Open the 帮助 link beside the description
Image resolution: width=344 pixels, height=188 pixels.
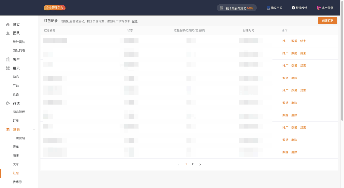(135, 21)
